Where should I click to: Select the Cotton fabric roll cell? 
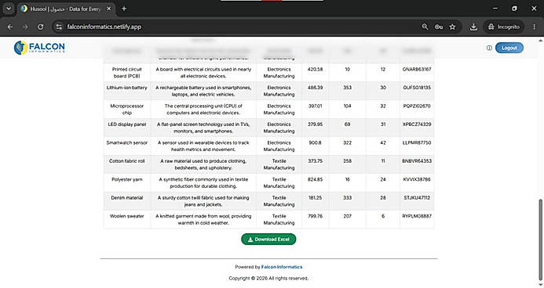coord(127,164)
